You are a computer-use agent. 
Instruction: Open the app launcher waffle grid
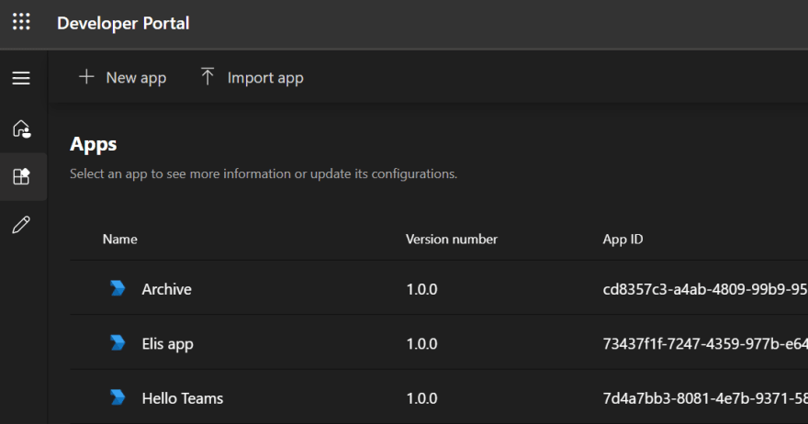[21, 22]
